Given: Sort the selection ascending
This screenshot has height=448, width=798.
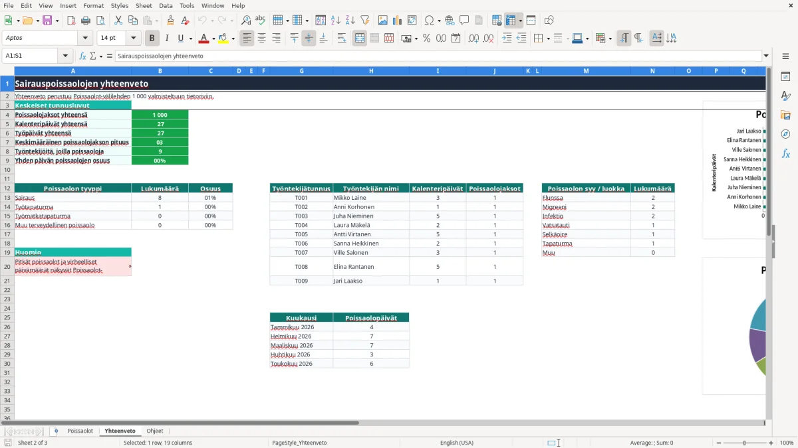Looking at the screenshot, I should tap(336, 21).
